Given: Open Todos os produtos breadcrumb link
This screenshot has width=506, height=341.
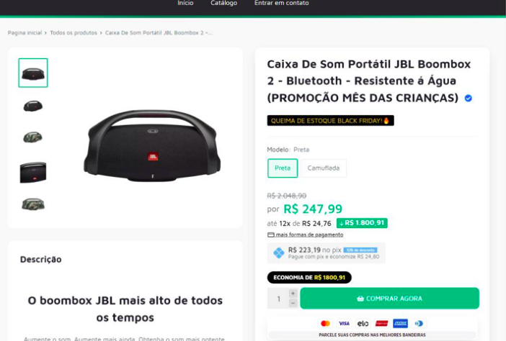Looking at the screenshot, I should click(x=74, y=33).
